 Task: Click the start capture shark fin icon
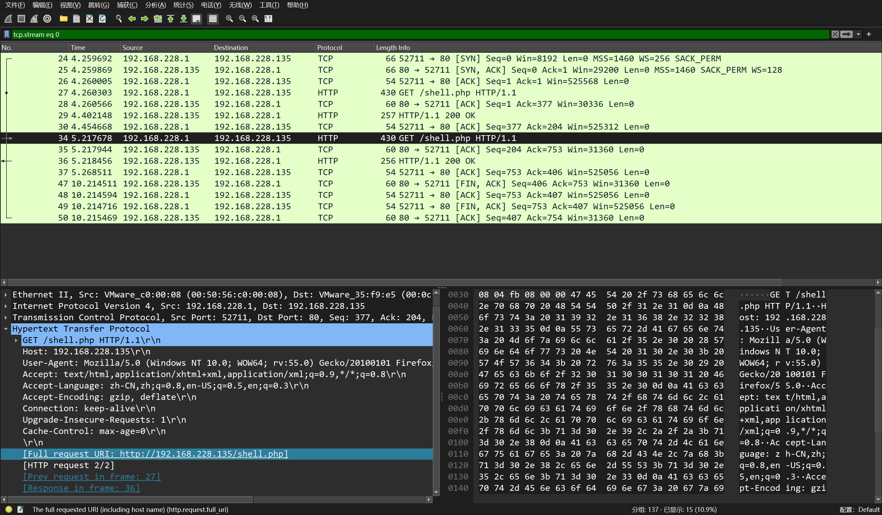(x=8, y=19)
